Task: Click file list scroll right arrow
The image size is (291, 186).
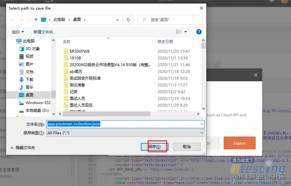Action: (198, 114)
